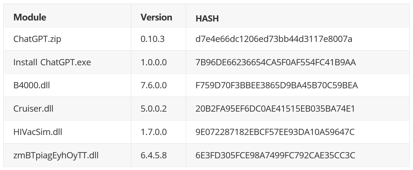Image resolution: width=413 pixels, height=170 pixels.
Task: Select the hash starting with 7B96DE66
Action: click(x=275, y=62)
